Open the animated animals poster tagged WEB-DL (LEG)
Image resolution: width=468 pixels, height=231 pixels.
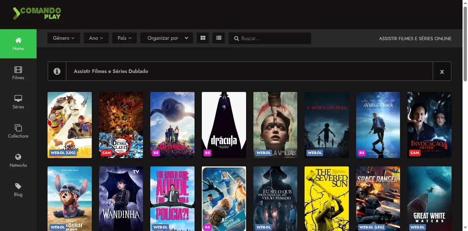click(x=69, y=125)
